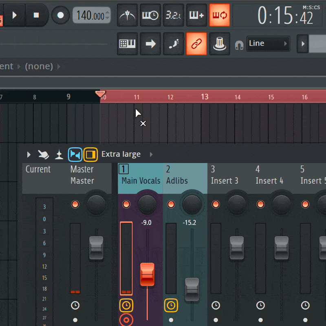Click the Main Vocals volume fader
The image size is (326, 326).
point(147,274)
